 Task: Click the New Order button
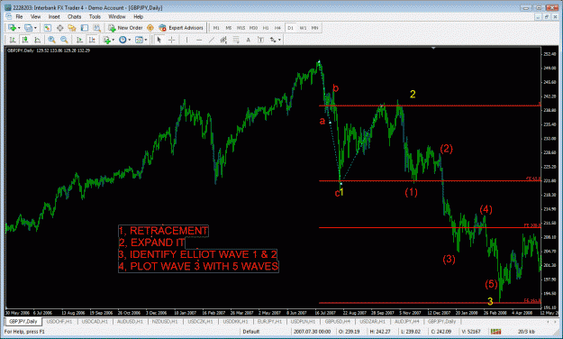click(x=126, y=28)
